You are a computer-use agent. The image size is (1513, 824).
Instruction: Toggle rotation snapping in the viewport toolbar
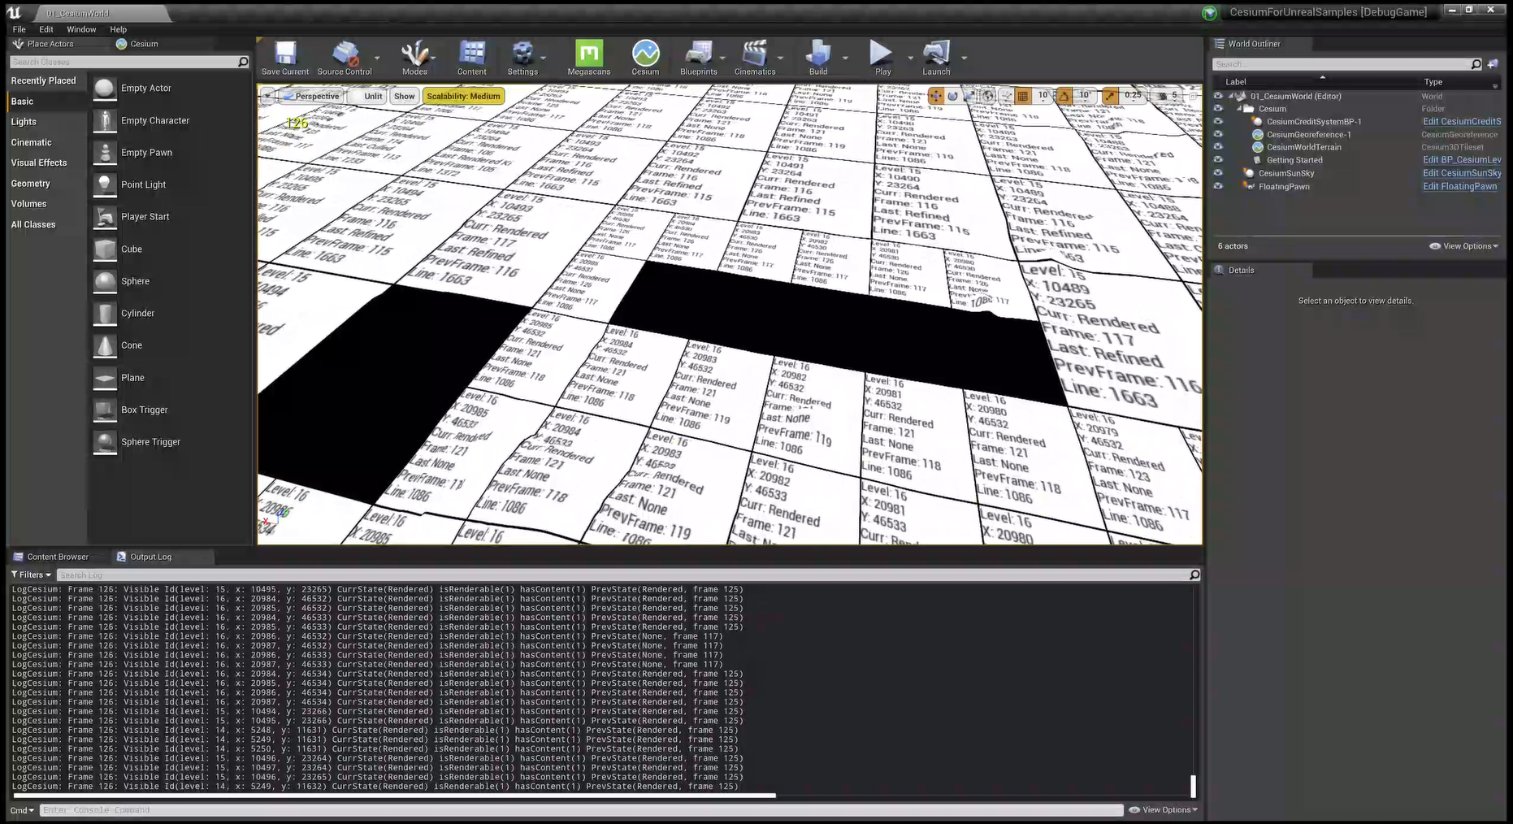(1064, 95)
